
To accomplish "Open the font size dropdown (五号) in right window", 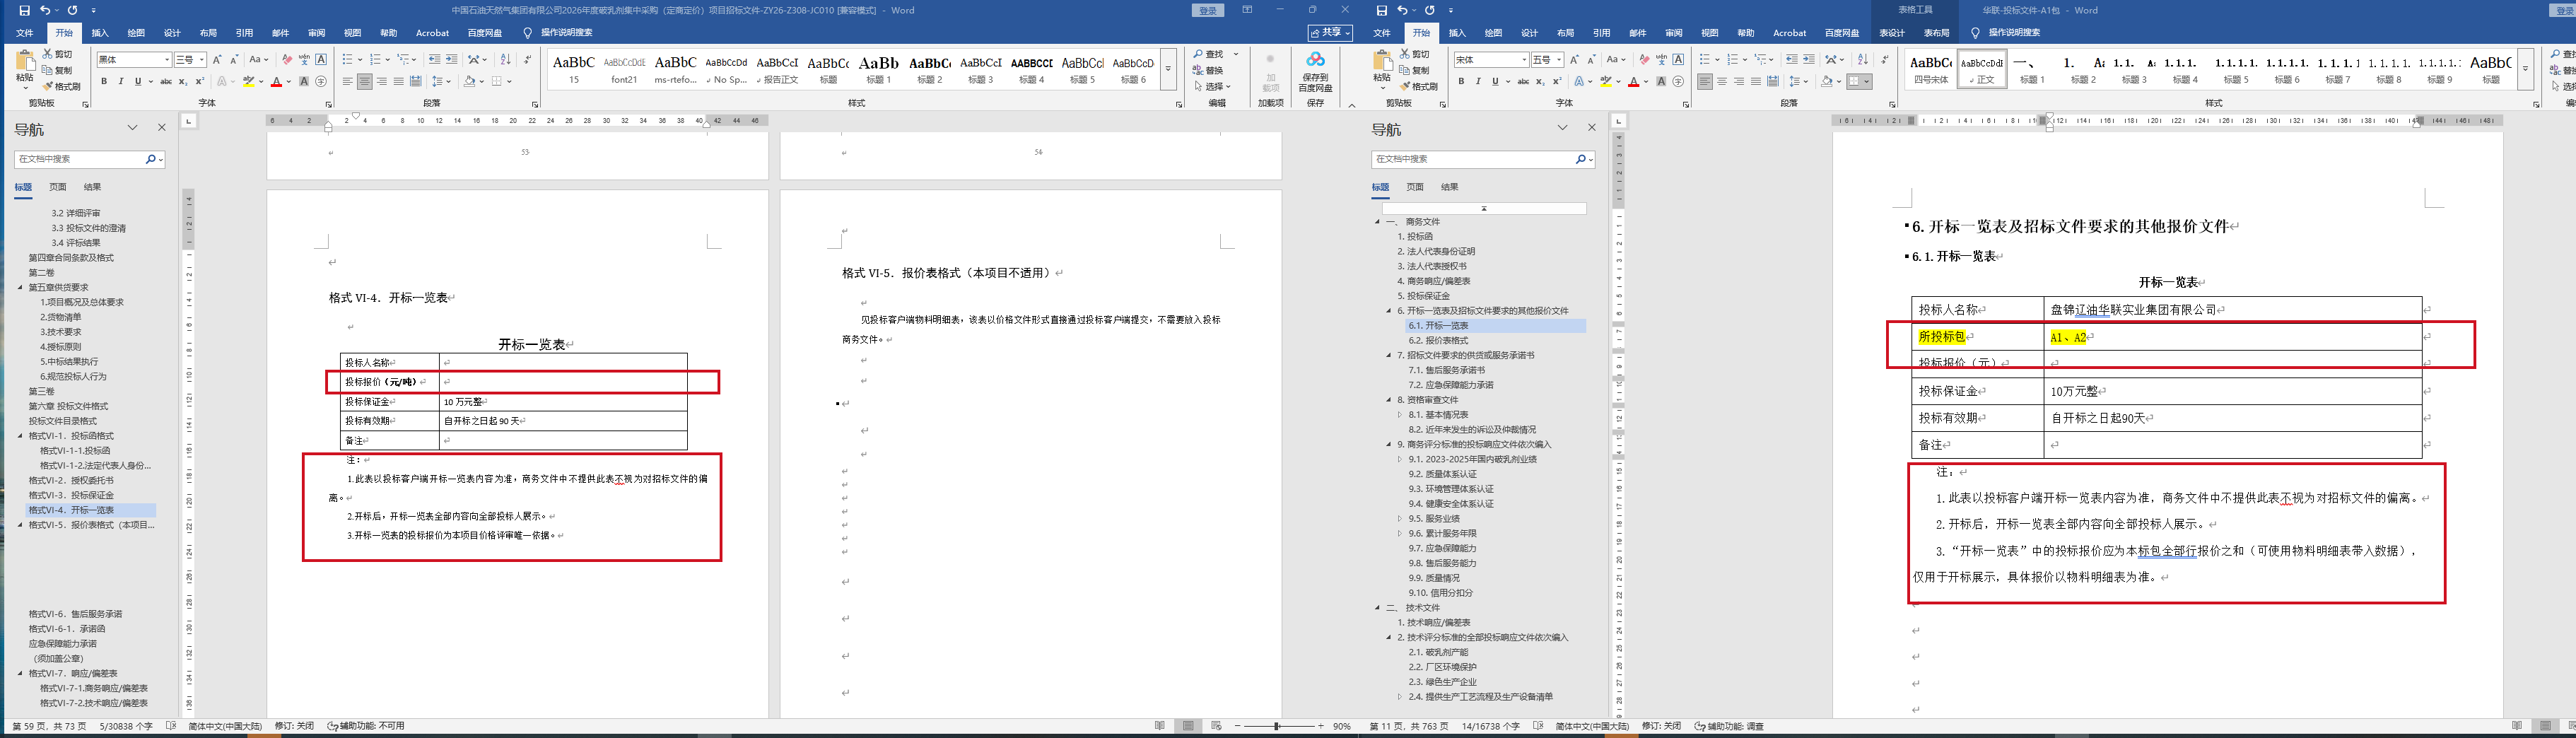I will pyautogui.click(x=1559, y=60).
